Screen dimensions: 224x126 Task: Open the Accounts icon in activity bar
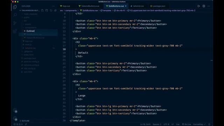[x=15, y=111]
